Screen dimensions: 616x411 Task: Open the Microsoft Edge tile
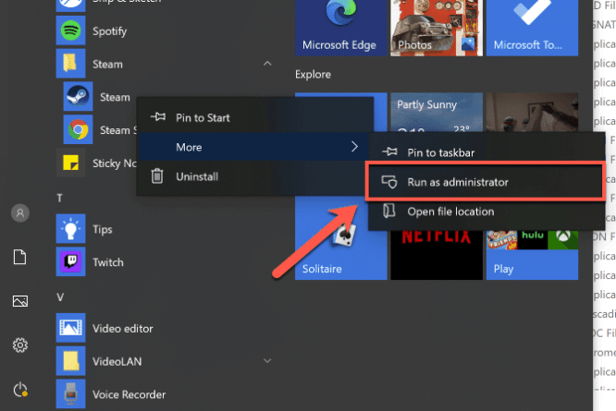[341, 28]
